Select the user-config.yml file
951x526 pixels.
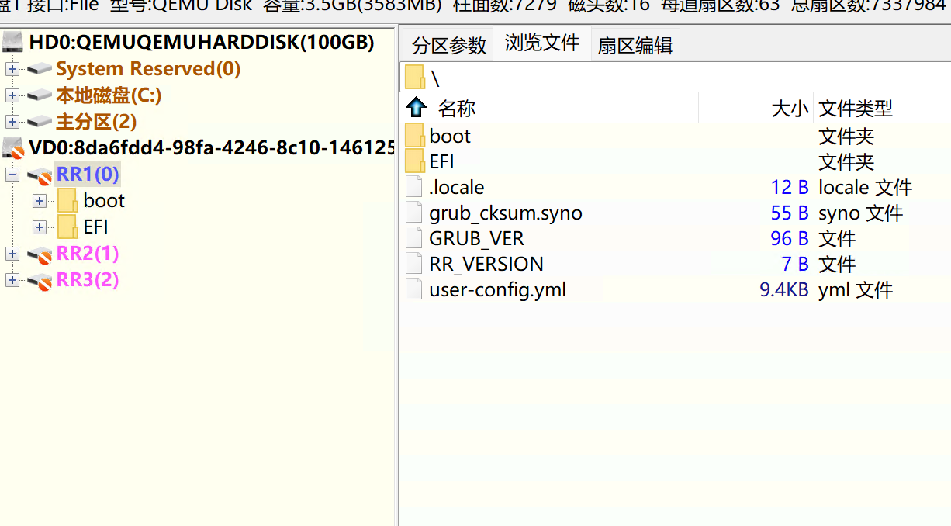tap(497, 289)
